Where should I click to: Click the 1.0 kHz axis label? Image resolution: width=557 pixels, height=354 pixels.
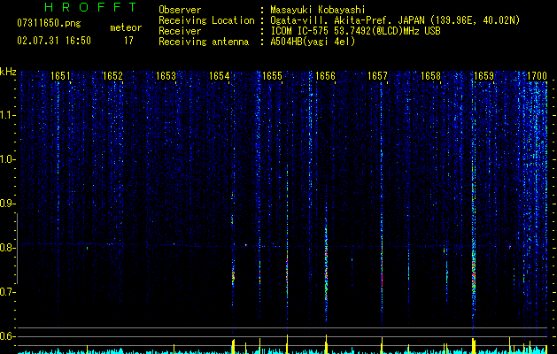(7, 159)
